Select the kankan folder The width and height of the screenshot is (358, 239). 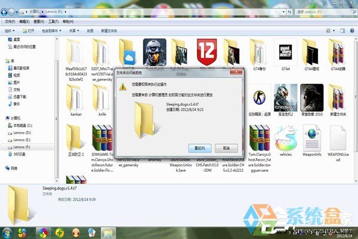point(76,100)
